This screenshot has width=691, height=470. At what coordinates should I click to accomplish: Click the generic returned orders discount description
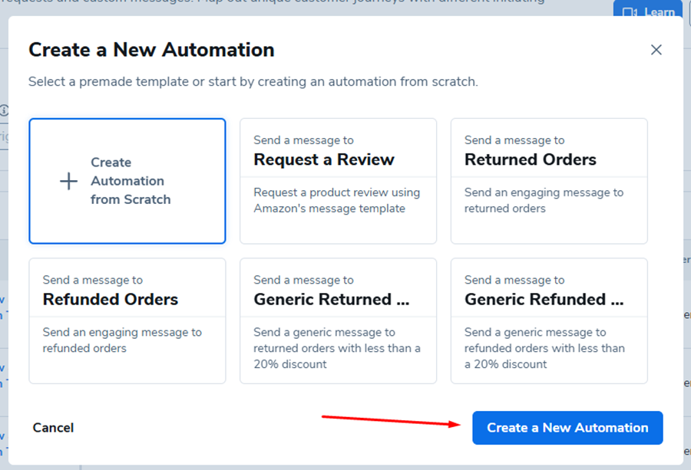point(337,348)
